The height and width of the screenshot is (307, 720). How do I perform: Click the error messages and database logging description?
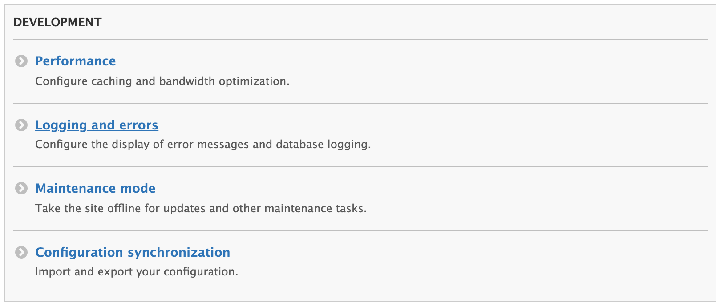202,145
